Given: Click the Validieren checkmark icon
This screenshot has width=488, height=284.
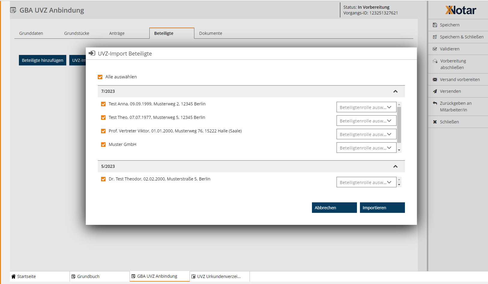Looking at the screenshot, I should [x=435, y=49].
